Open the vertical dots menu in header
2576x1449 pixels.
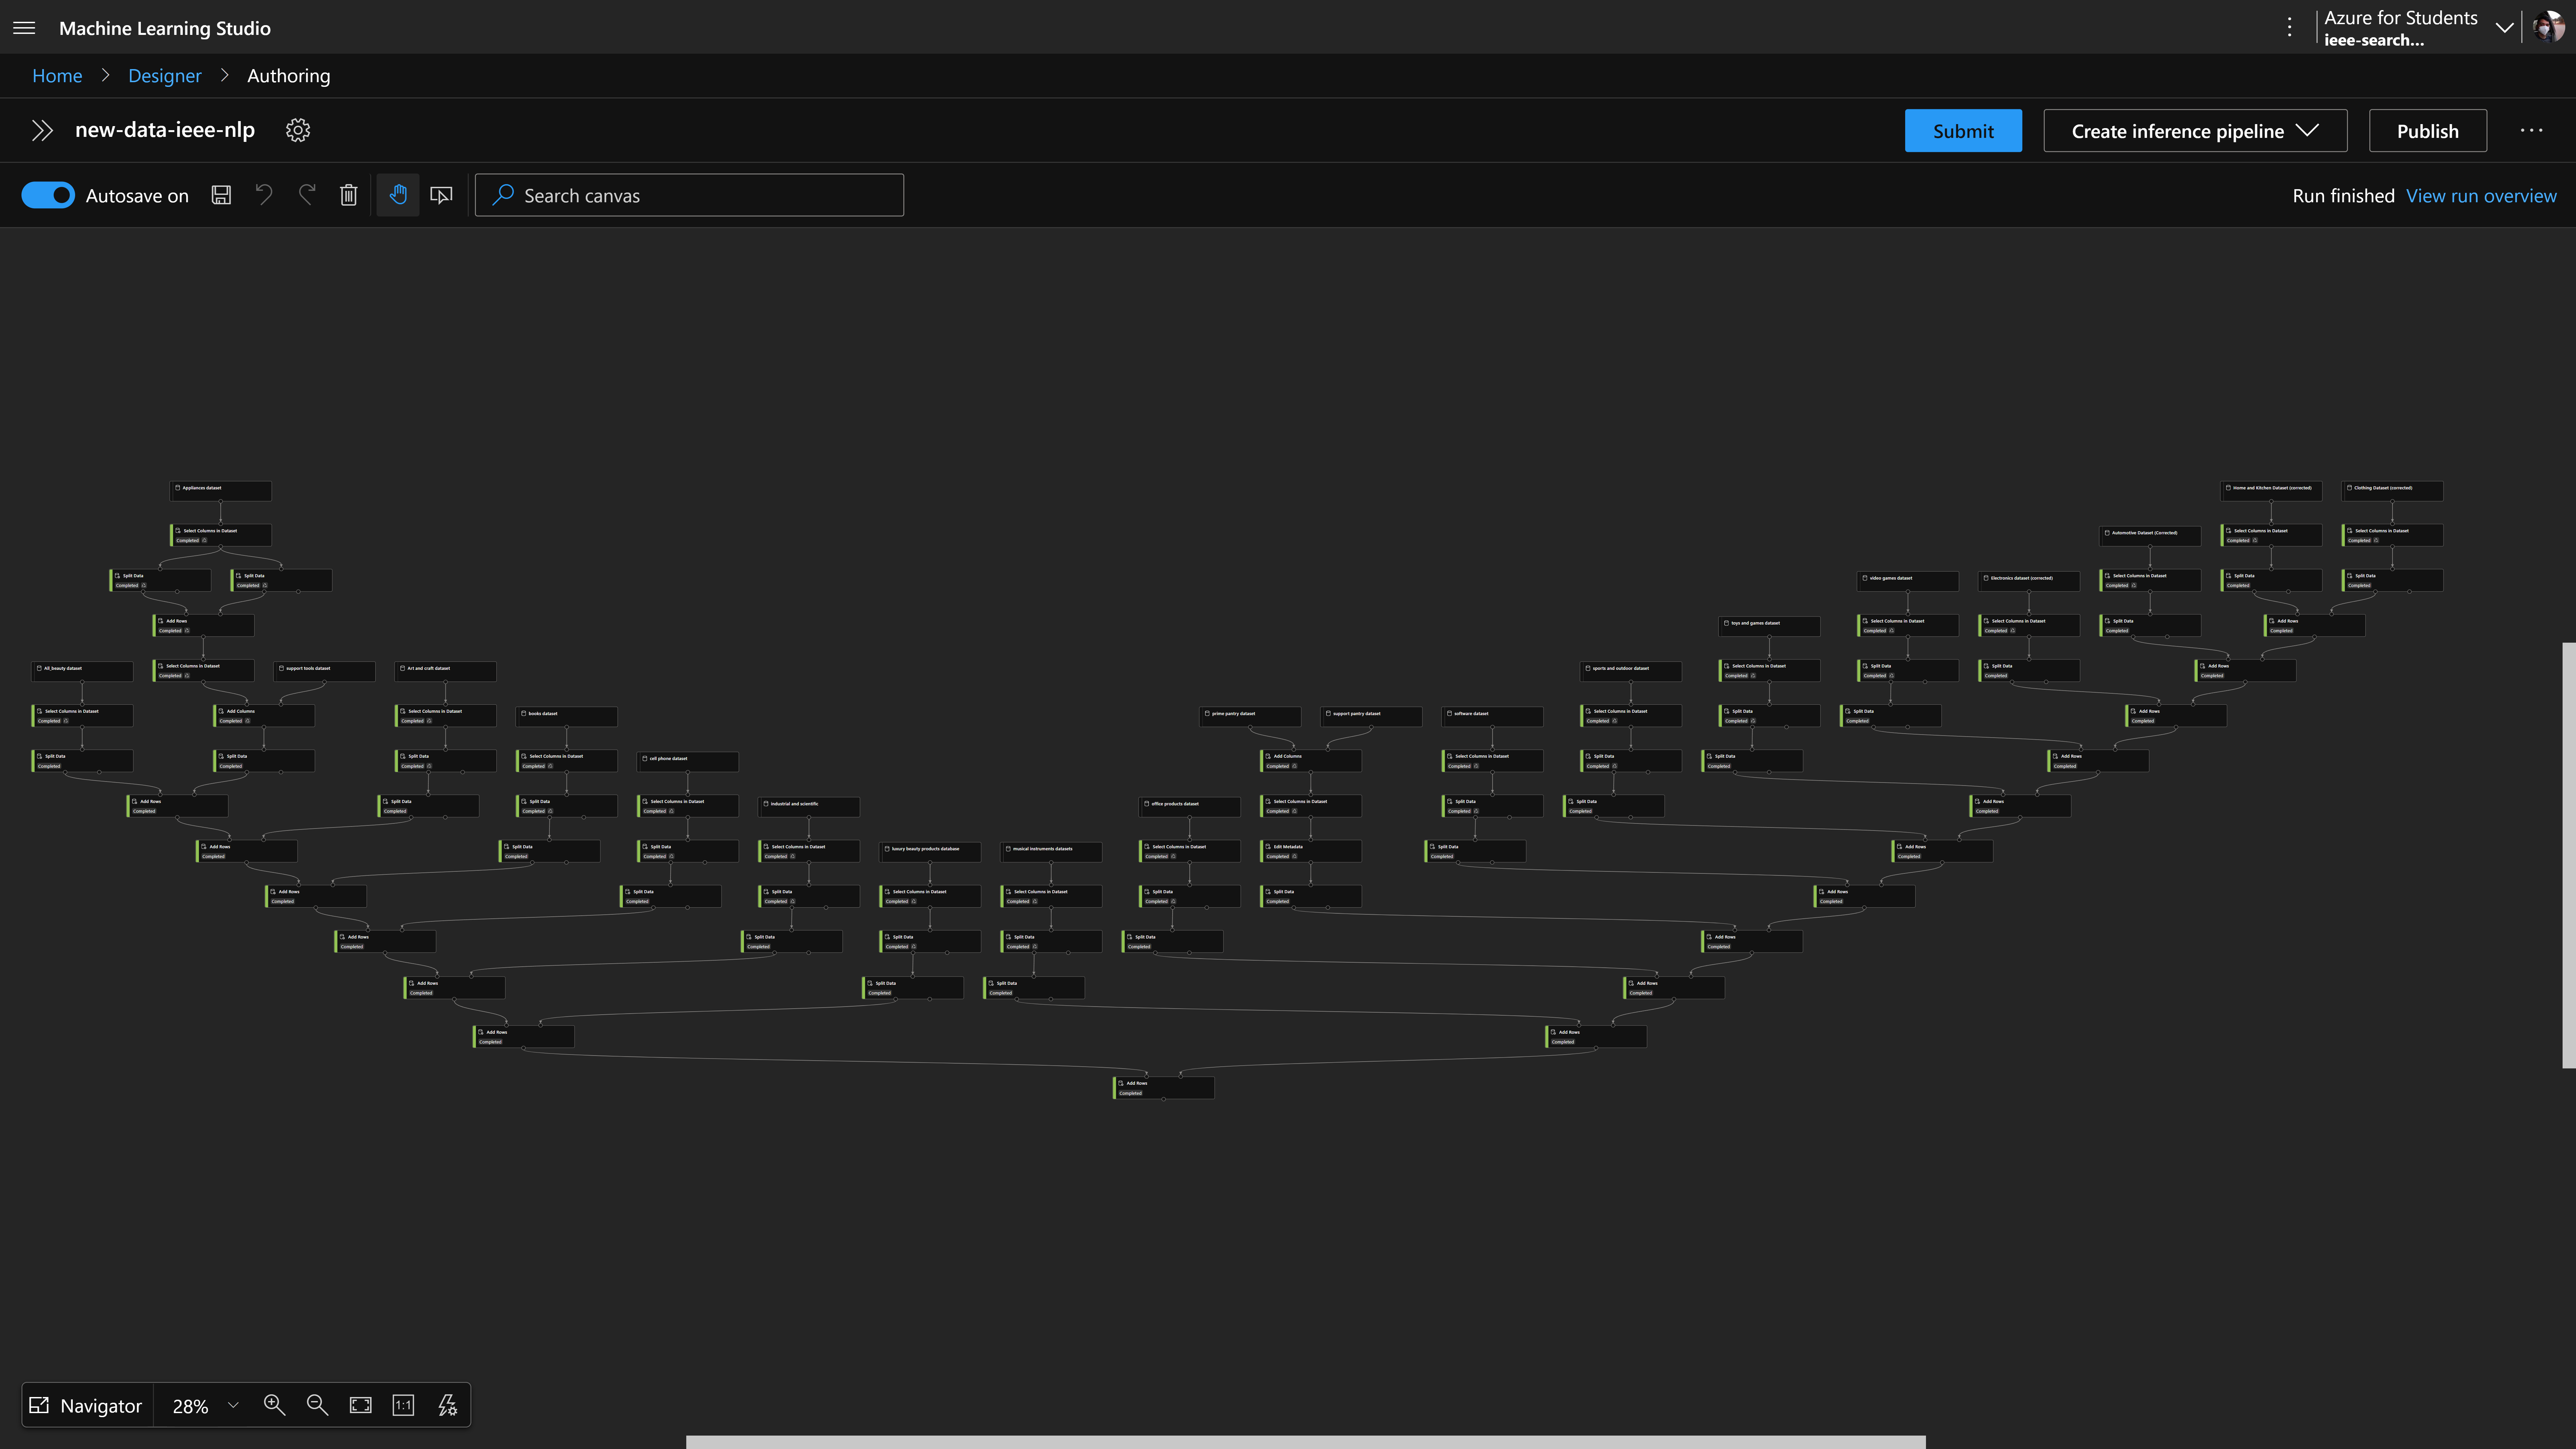pos(2289,27)
